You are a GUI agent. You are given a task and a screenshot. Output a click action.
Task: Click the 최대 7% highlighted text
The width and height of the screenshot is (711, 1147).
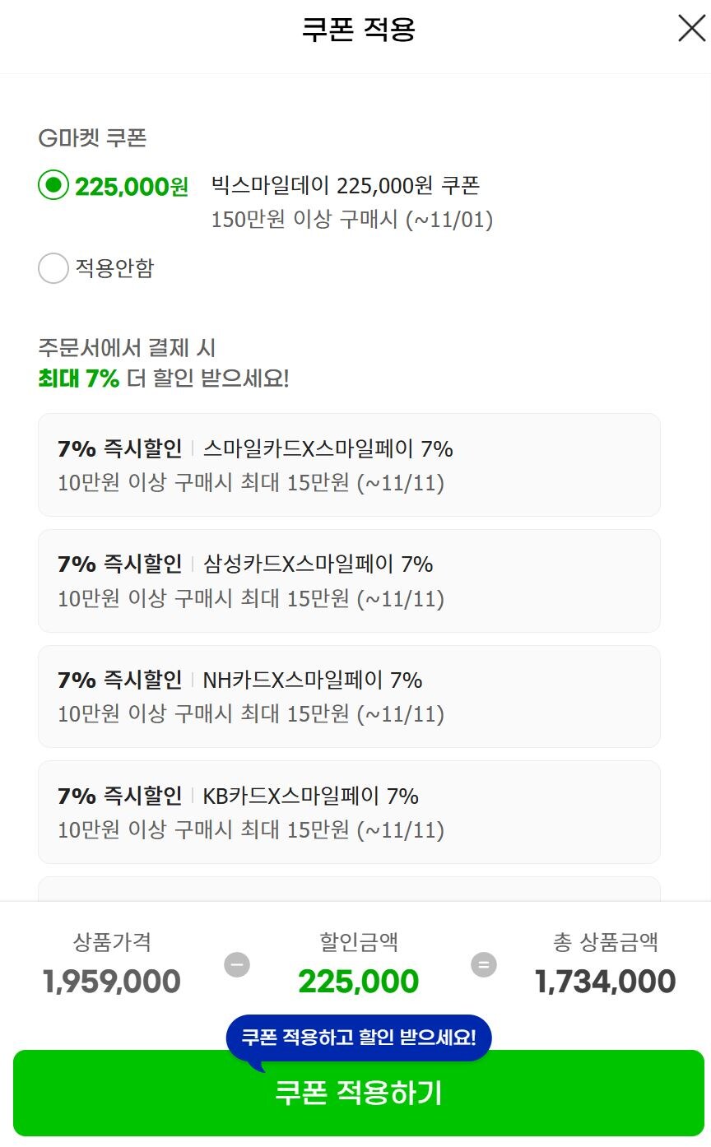[72, 378]
